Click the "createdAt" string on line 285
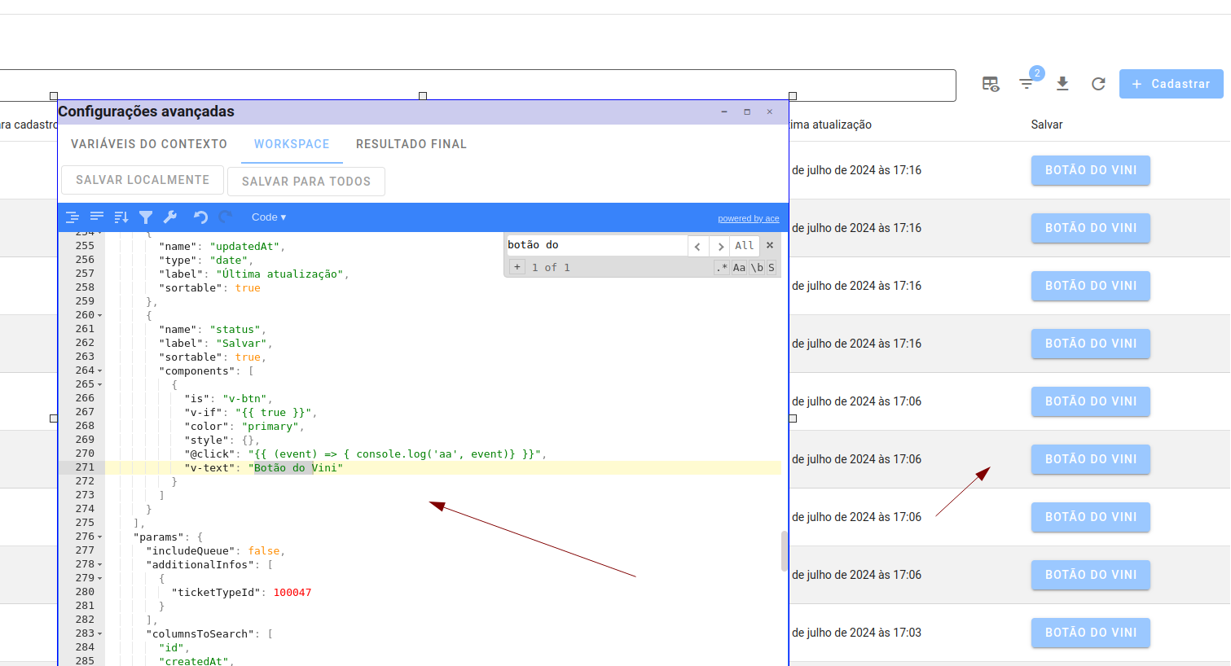 coord(194,661)
